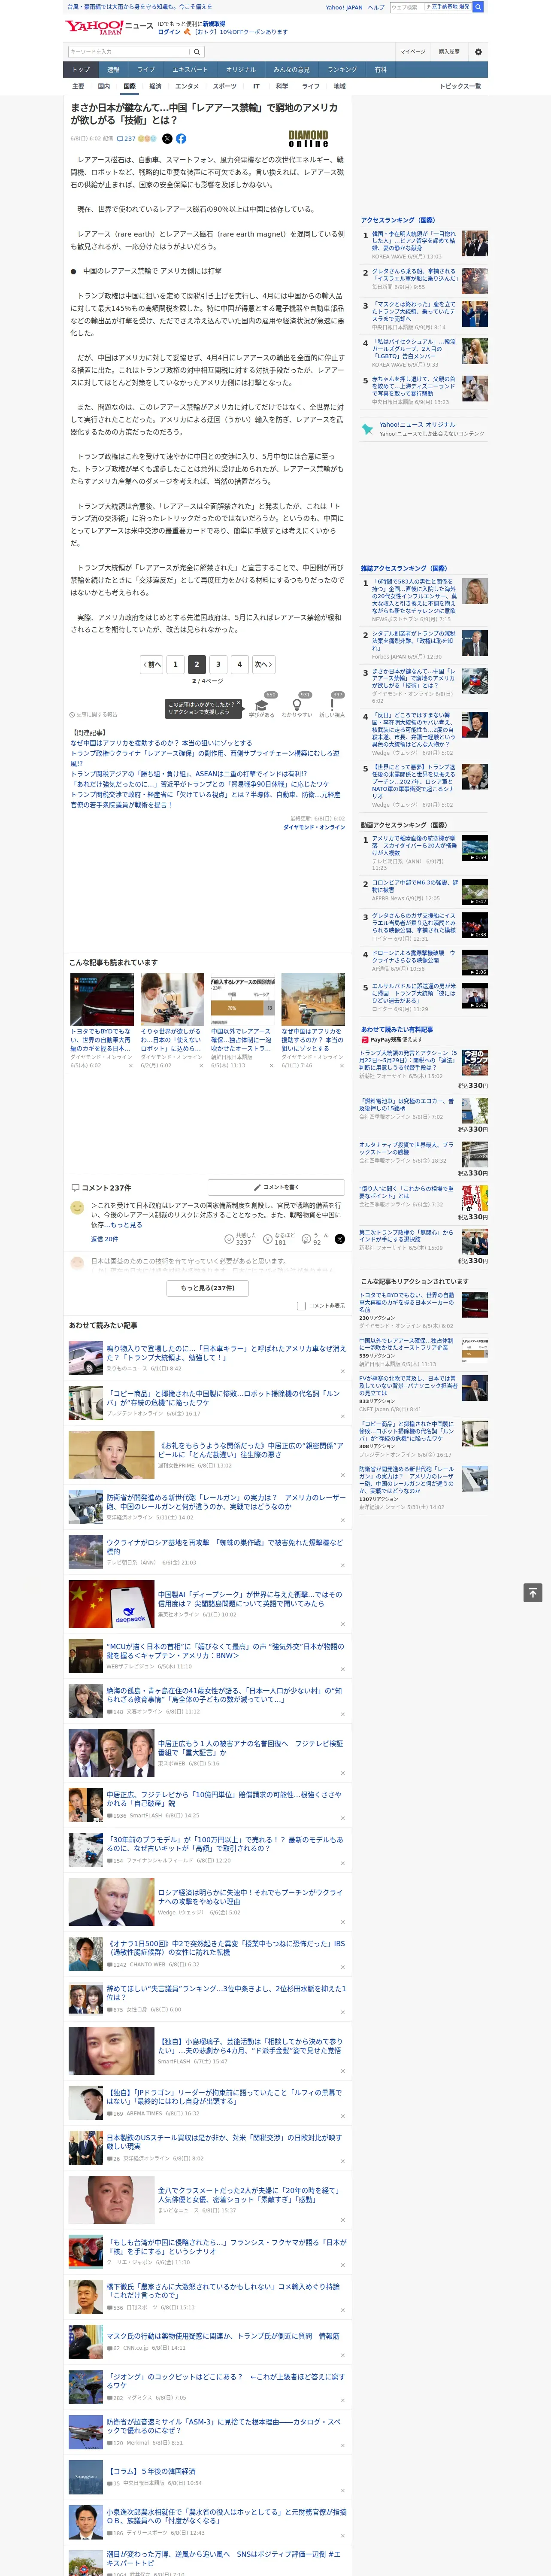Viewport: 551px width, 2576px height.
Task: Open article 【コラム】５年後の韓国経済
Action: [x=151, y=2470]
